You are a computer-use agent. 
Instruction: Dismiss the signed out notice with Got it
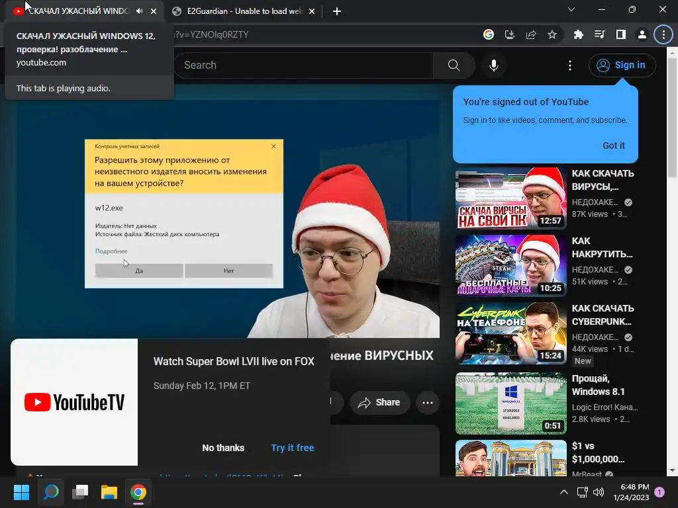tap(614, 146)
